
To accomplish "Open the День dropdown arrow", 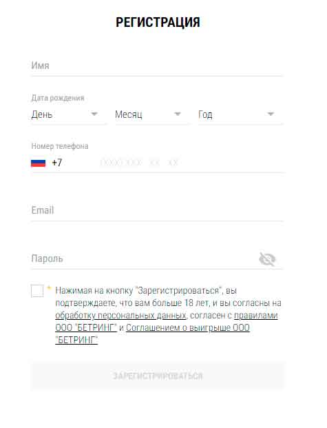I will (x=94, y=114).
